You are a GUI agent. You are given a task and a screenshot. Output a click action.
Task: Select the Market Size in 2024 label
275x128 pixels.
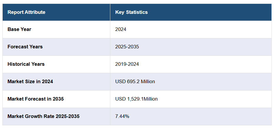(30, 81)
